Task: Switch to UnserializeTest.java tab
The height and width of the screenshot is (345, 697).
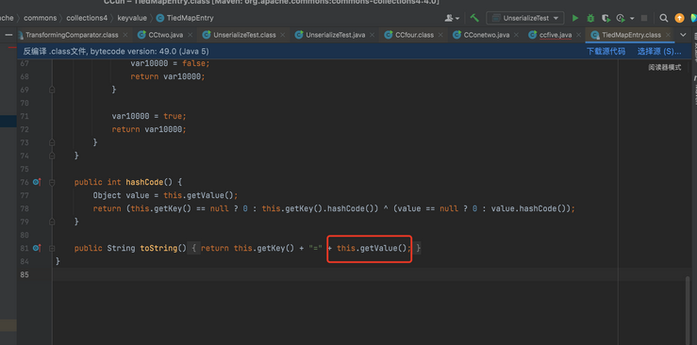Action: pyautogui.click(x=336, y=35)
